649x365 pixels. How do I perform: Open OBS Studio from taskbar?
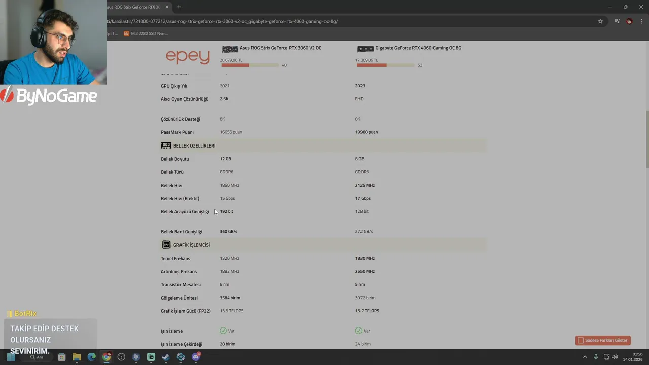[x=121, y=357]
